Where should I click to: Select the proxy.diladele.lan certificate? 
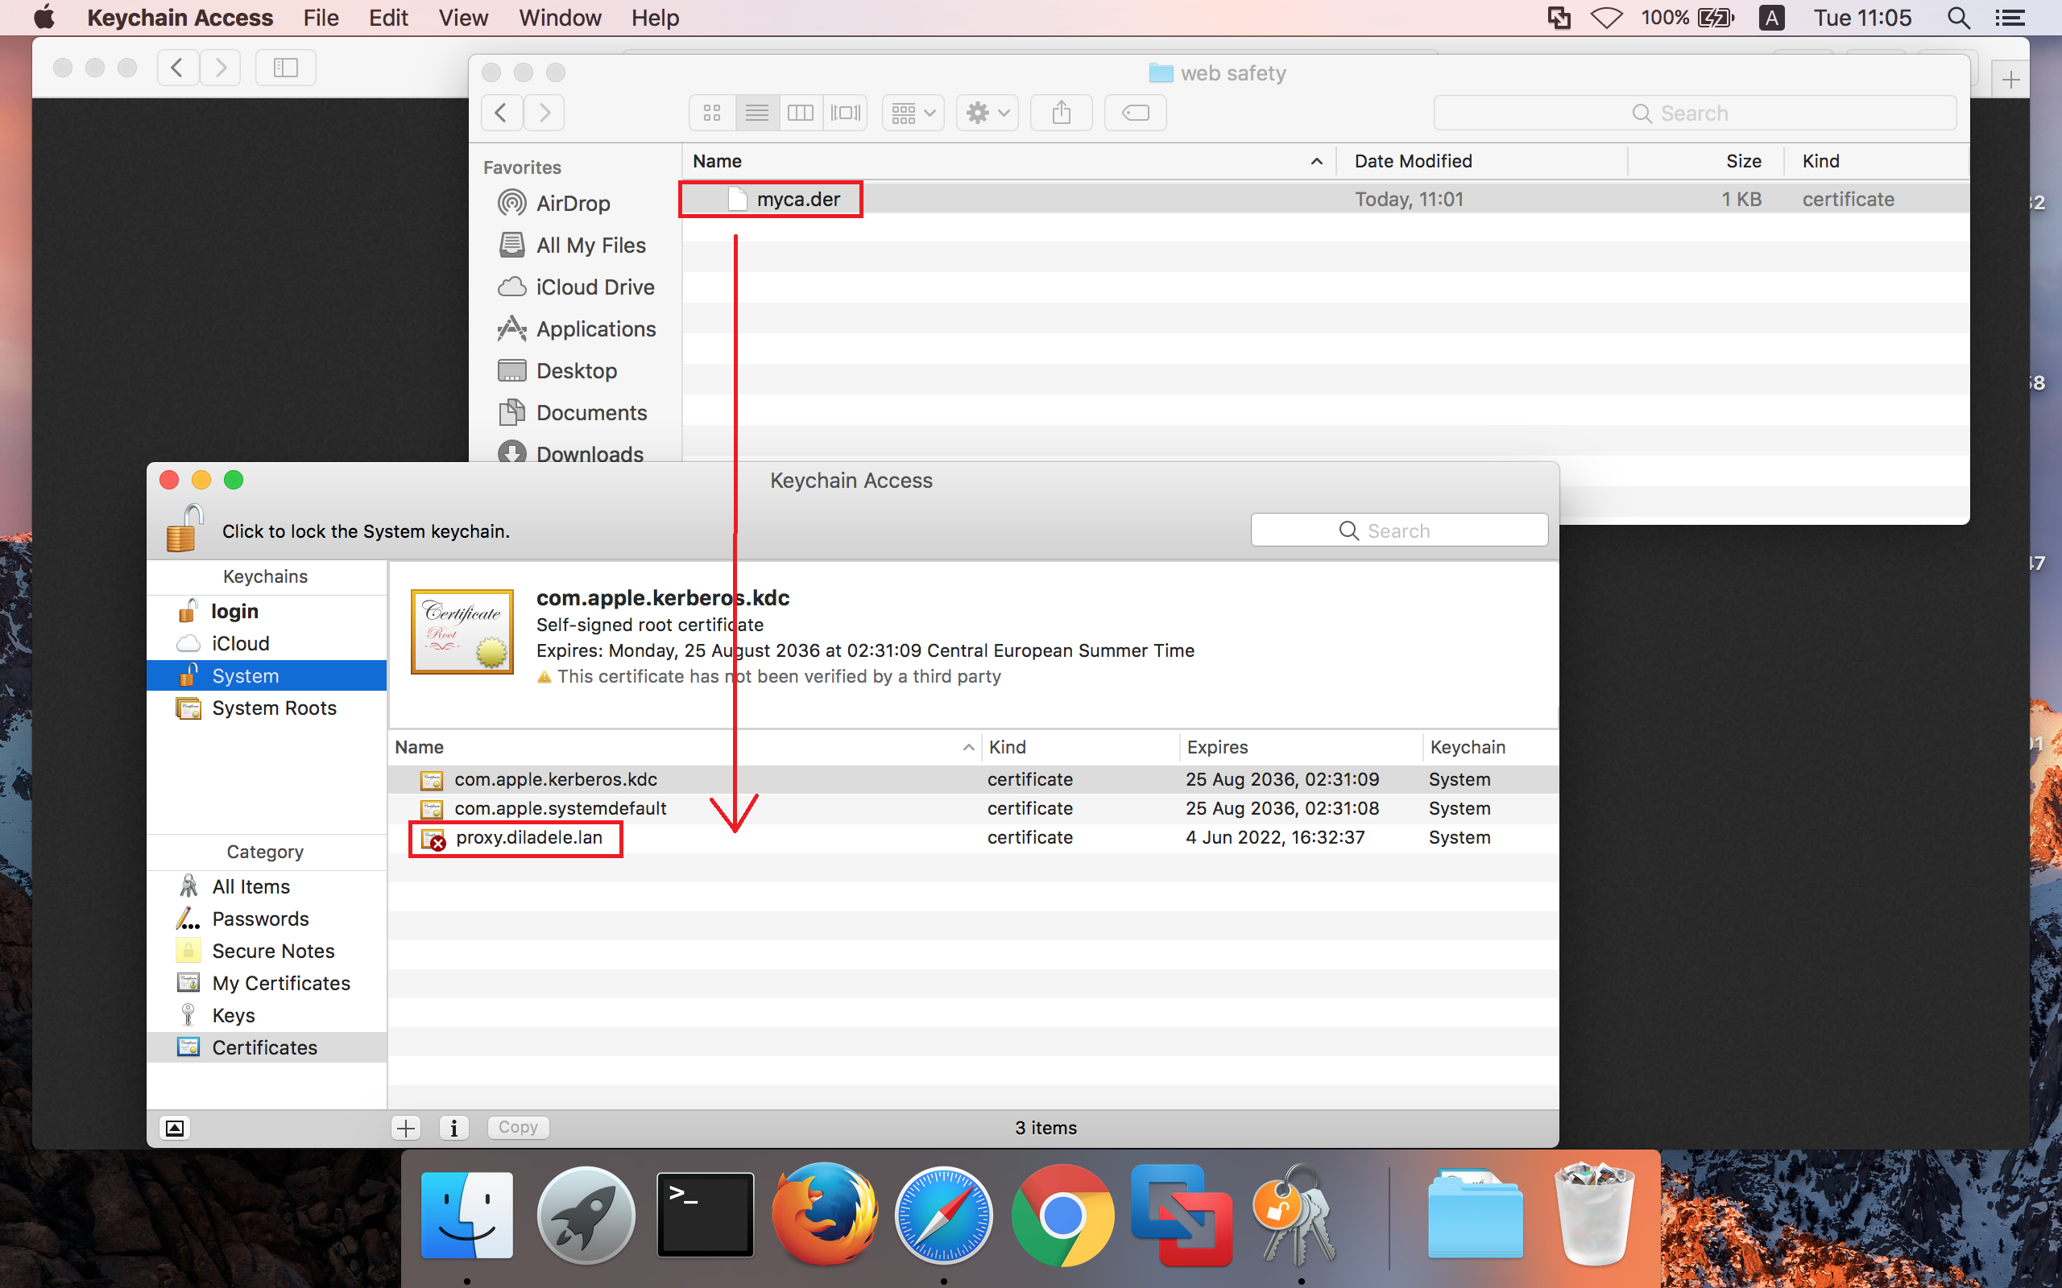tap(973, 837)
